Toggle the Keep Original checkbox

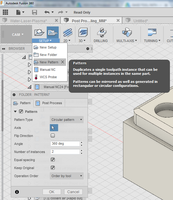tap(53, 168)
